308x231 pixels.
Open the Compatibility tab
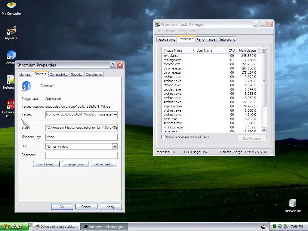[58, 75]
